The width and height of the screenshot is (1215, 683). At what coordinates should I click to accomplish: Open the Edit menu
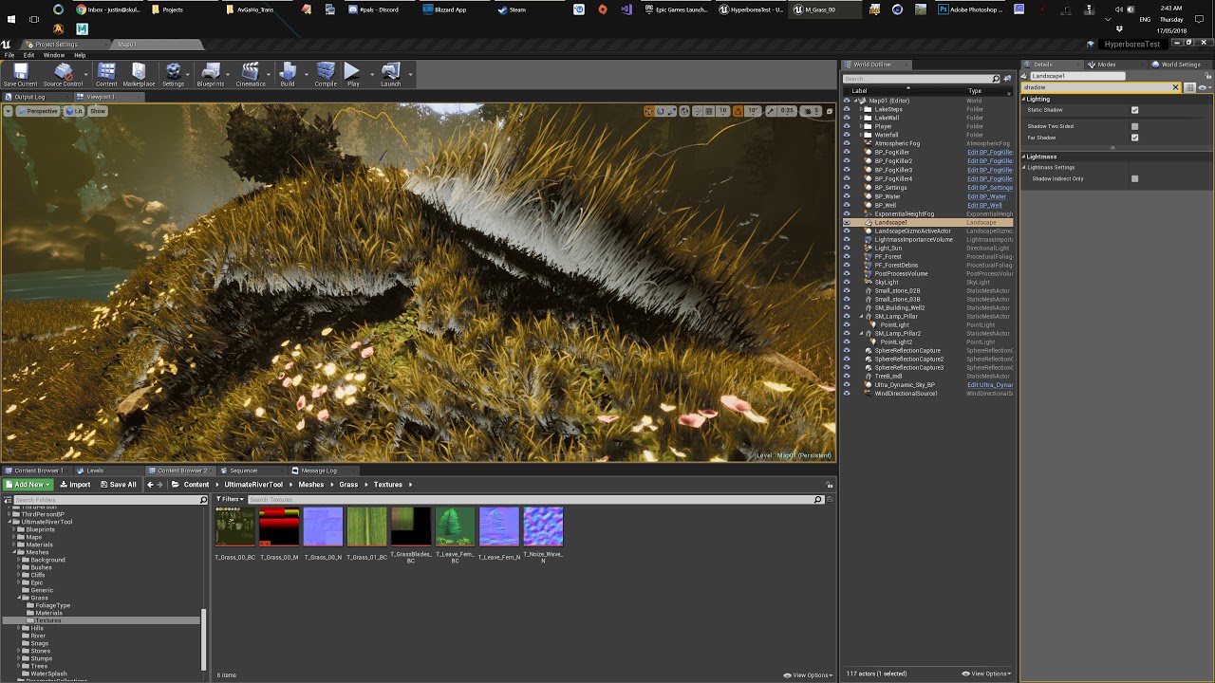click(28, 55)
